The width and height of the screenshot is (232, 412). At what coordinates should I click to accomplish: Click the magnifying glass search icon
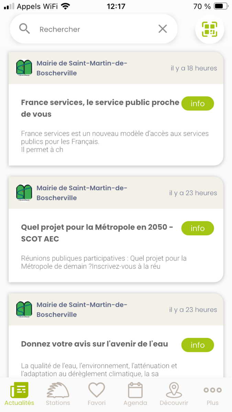[24, 29]
